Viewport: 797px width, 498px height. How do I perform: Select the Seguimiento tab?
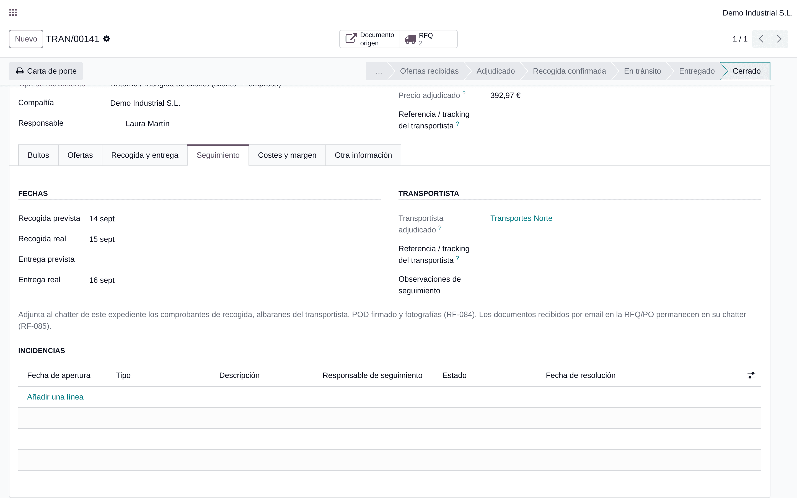click(218, 155)
